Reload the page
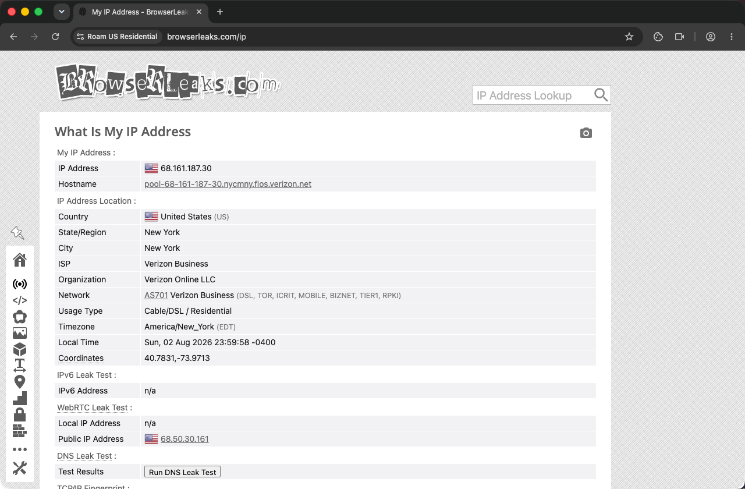Viewport: 745px width, 489px height. [55, 37]
